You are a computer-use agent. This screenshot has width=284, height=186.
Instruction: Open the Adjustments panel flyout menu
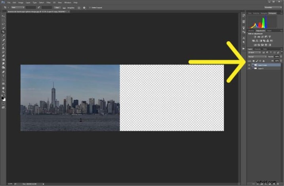[281, 31]
